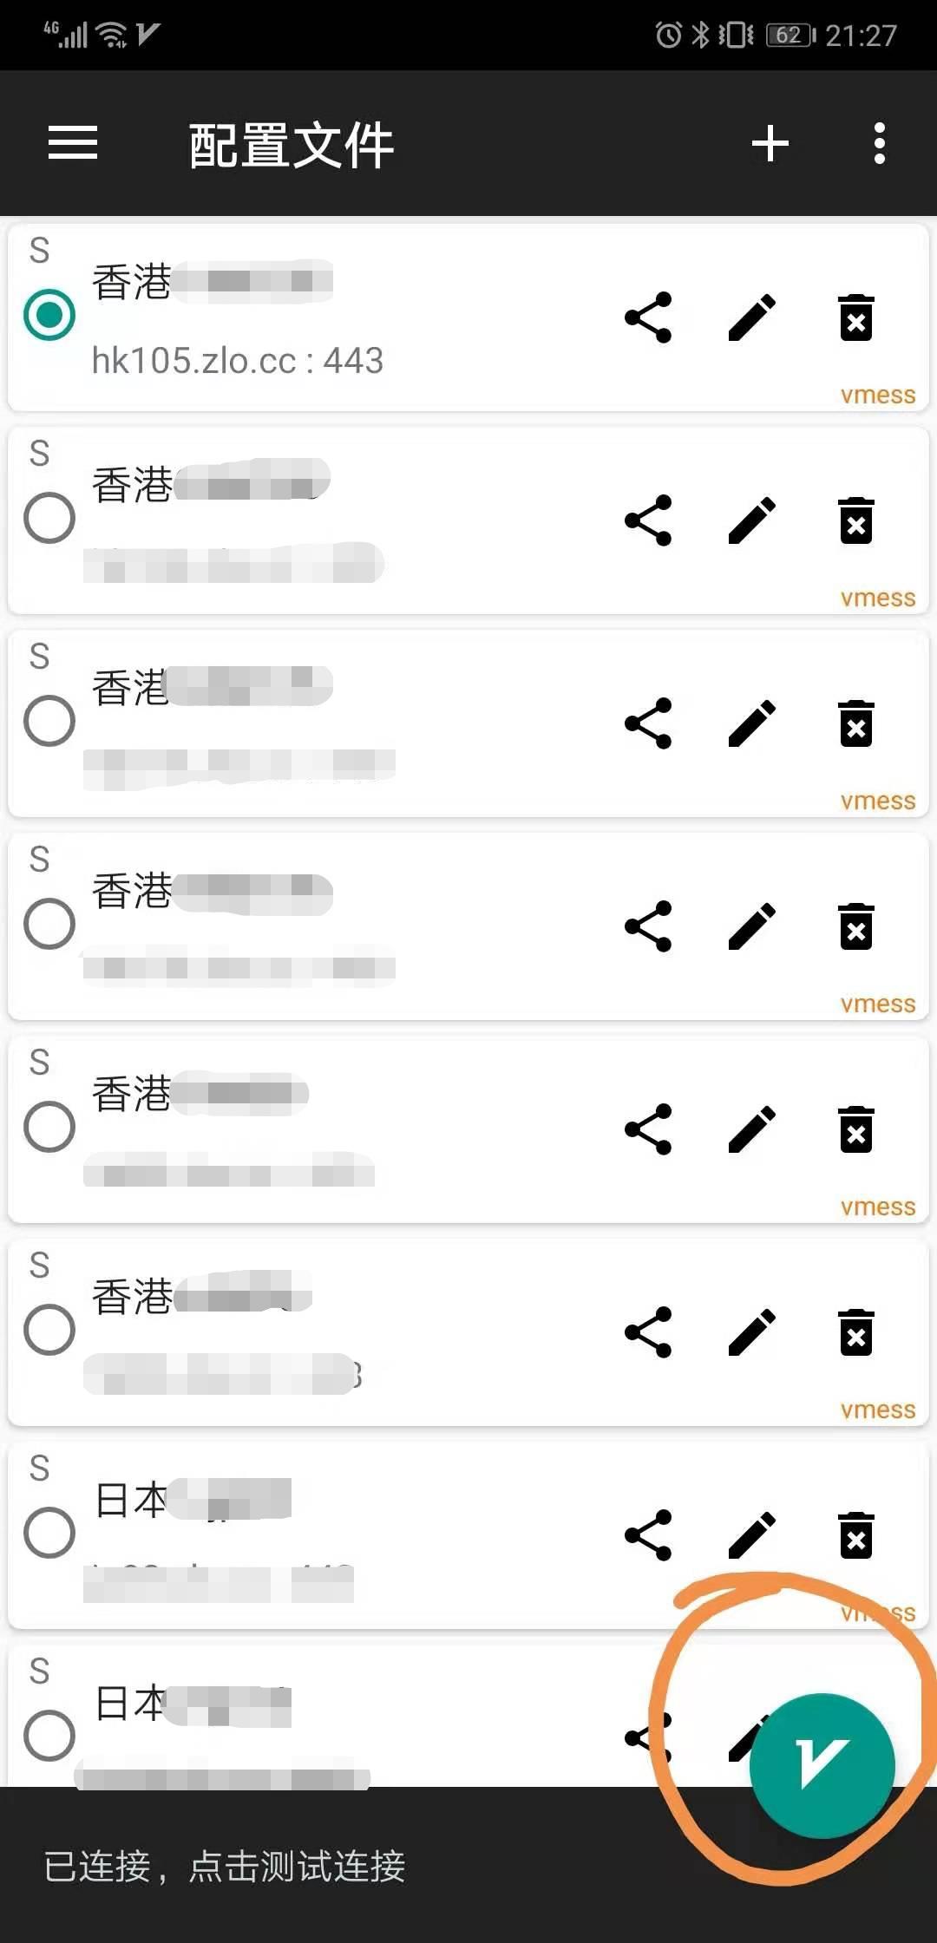Share the hk105.zlo.cc server config
937x1943 pixels.
tap(648, 317)
